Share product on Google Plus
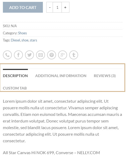The width and height of the screenshot is (126, 156). pos(63,55)
